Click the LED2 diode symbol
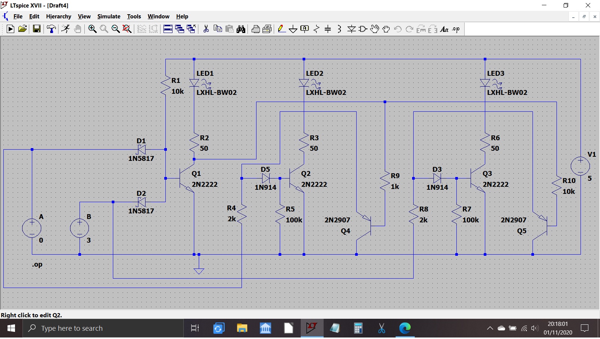Image resolution: width=600 pixels, height=339 pixels. click(x=304, y=83)
